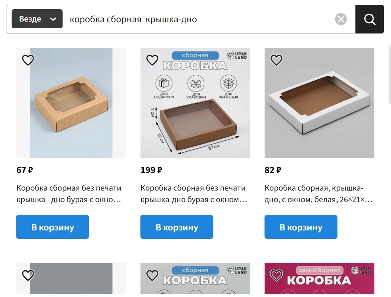Open the white windowed box product image
Screen dimensions: 391x297
click(319, 103)
